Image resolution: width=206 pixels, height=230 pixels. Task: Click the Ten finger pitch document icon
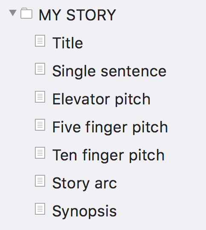[x=40, y=153]
